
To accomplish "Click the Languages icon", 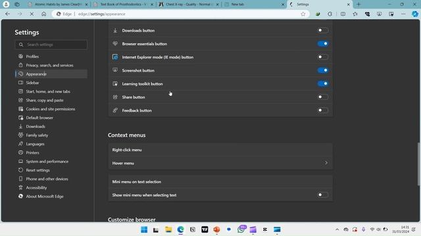I will click(x=20, y=144).
